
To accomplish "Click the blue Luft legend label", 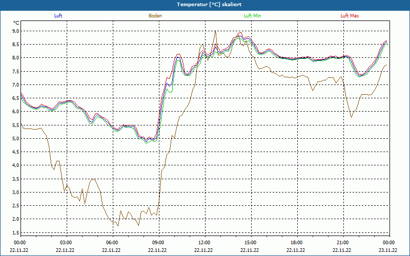I will 58,16.
